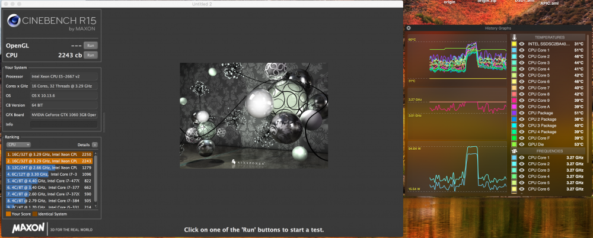
Task: Click the power wattage history graph
Action: [x=457, y=167]
